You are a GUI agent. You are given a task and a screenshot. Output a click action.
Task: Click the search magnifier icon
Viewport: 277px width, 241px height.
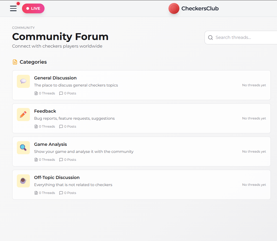pyautogui.click(x=210, y=38)
